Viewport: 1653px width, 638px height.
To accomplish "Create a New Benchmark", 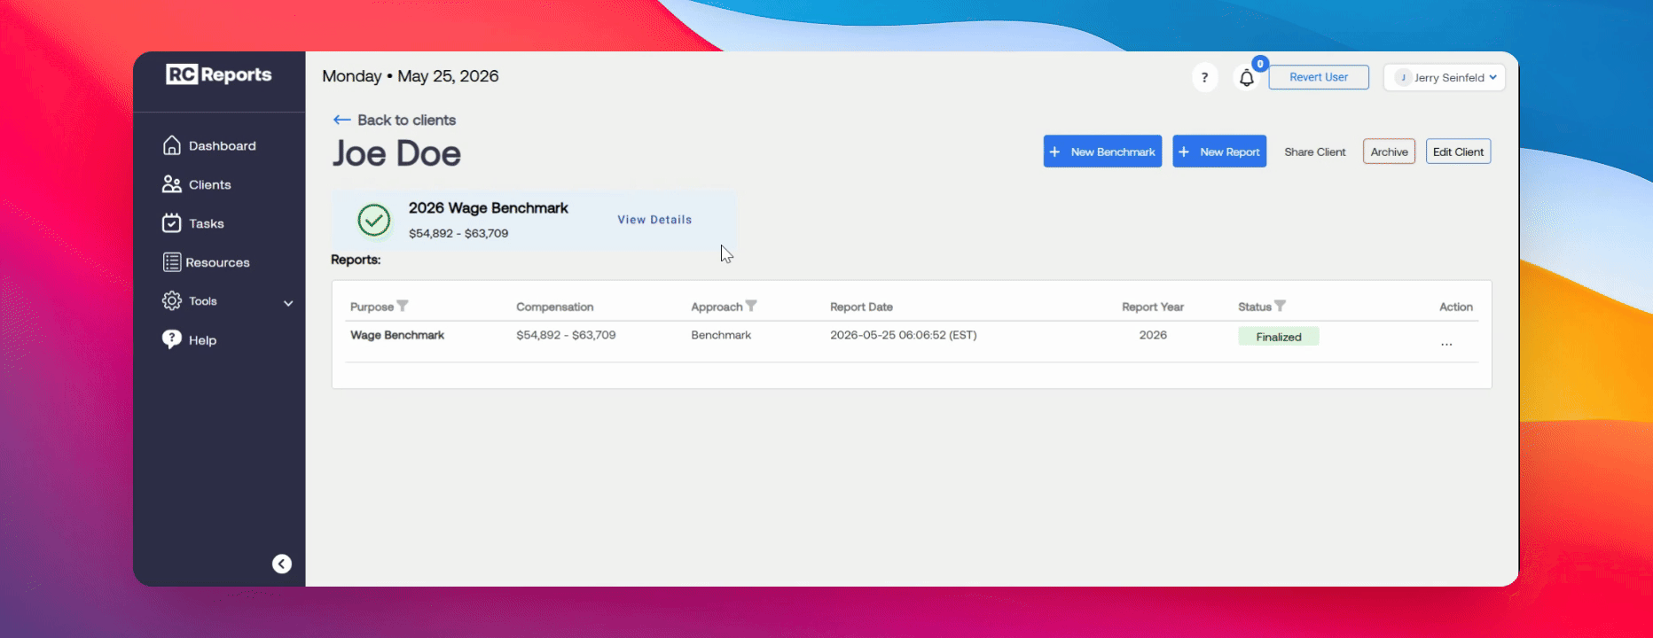I will tap(1102, 152).
